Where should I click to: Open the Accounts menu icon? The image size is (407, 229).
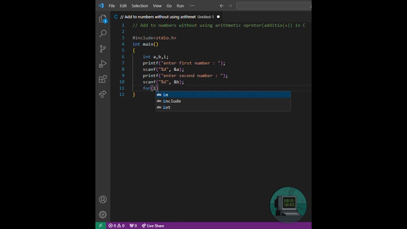point(103,199)
